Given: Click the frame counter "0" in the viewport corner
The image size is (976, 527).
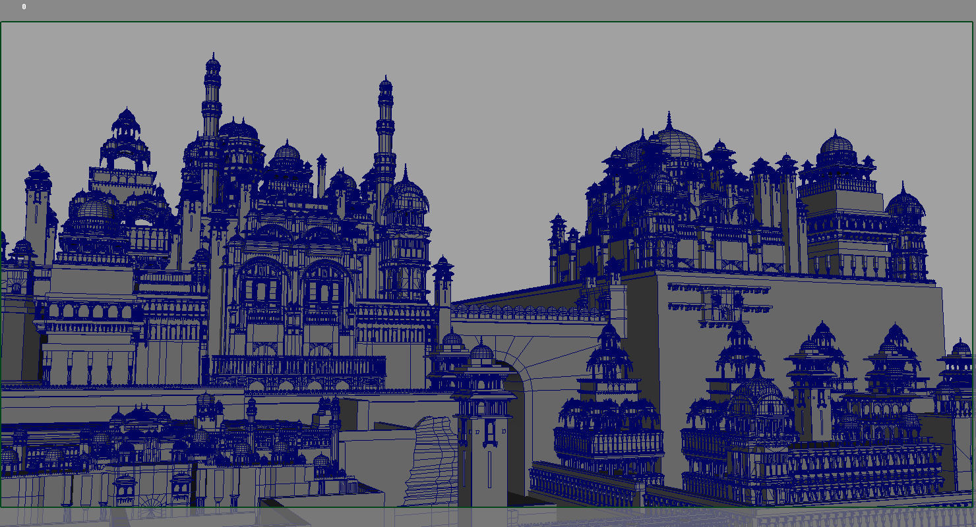Looking at the screenshot, I should coord(24,7).
